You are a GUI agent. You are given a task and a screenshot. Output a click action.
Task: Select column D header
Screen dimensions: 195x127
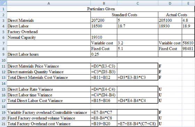click(x=170, y=3)
